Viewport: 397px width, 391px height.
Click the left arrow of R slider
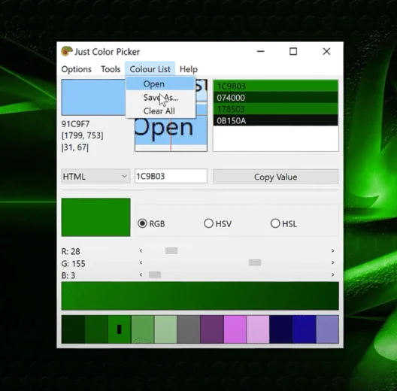point(141,250)
